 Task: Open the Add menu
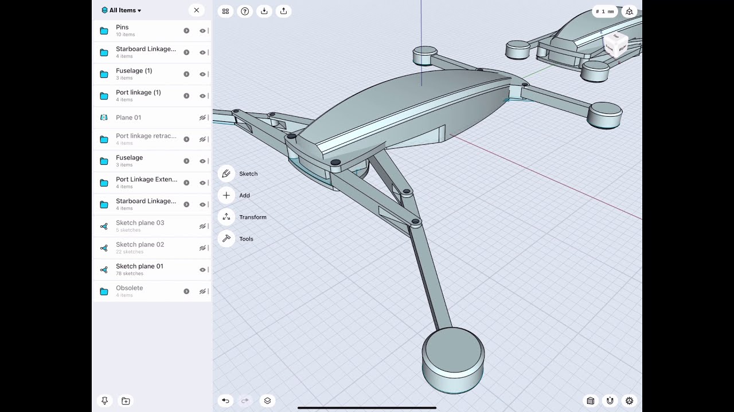point(244,196)
